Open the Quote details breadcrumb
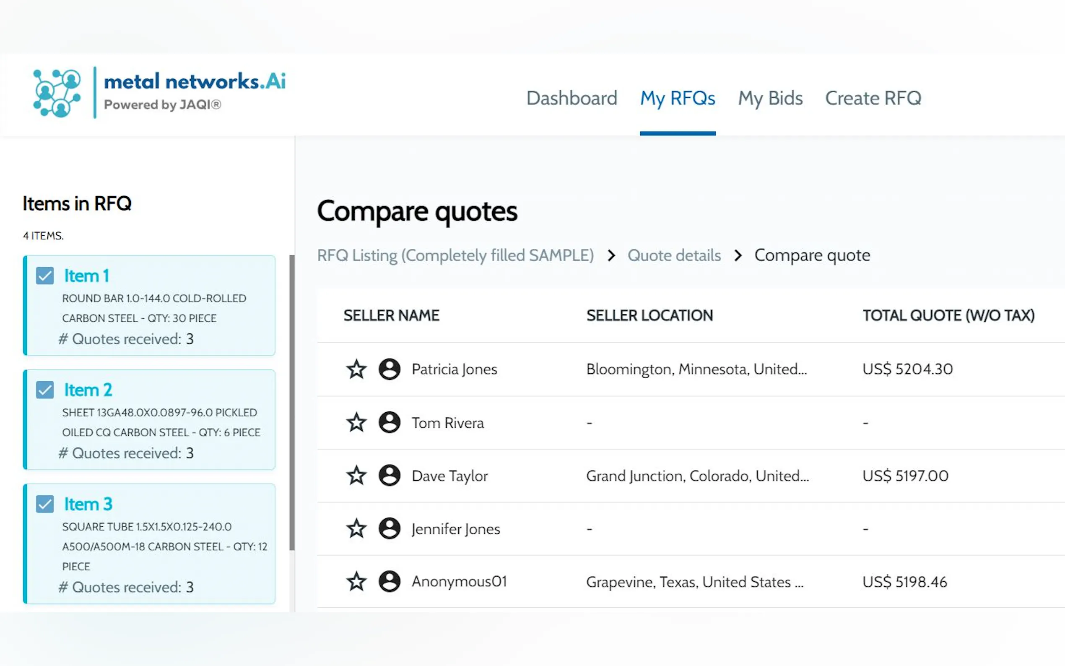The width and height of the screenshot is (1065, 666). tap(674, 255)
